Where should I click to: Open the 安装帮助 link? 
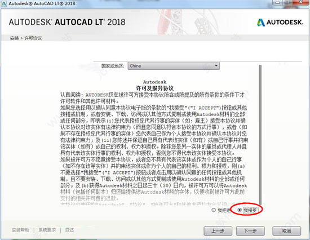pos(20,230)
